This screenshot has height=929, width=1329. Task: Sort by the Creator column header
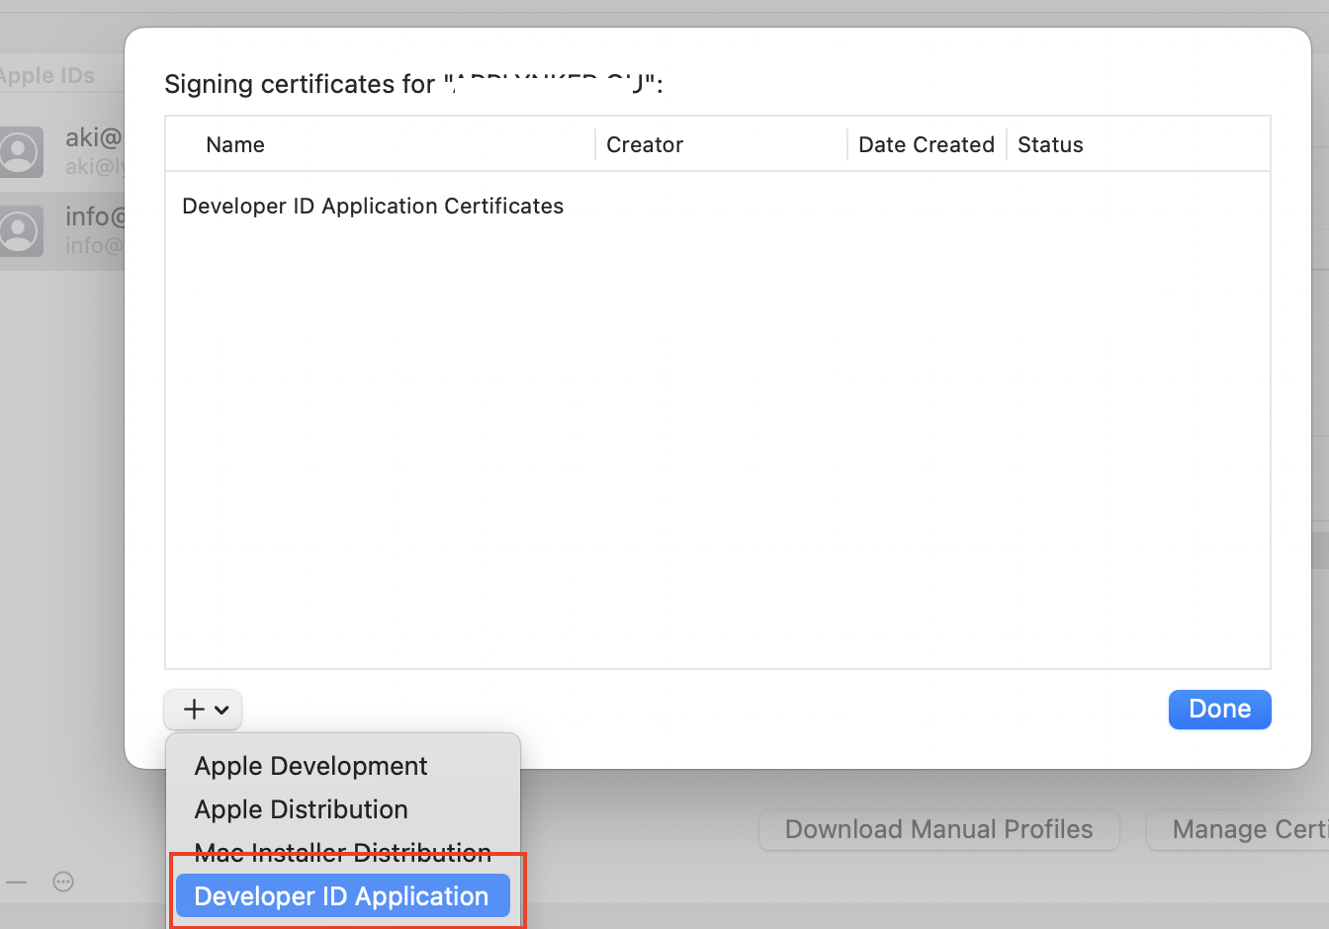(x=645, y=144)
